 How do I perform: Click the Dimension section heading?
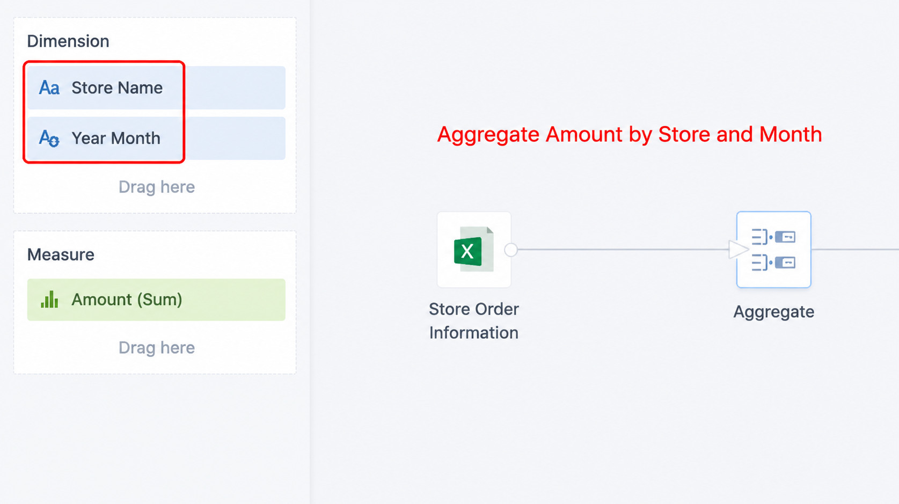(68, 41)
